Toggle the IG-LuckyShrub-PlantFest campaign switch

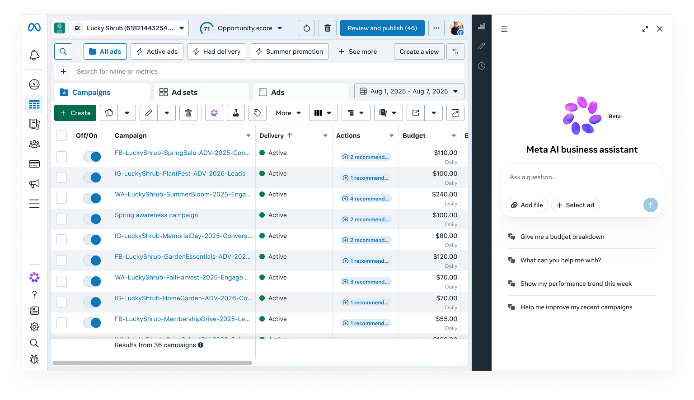(92, 177)
